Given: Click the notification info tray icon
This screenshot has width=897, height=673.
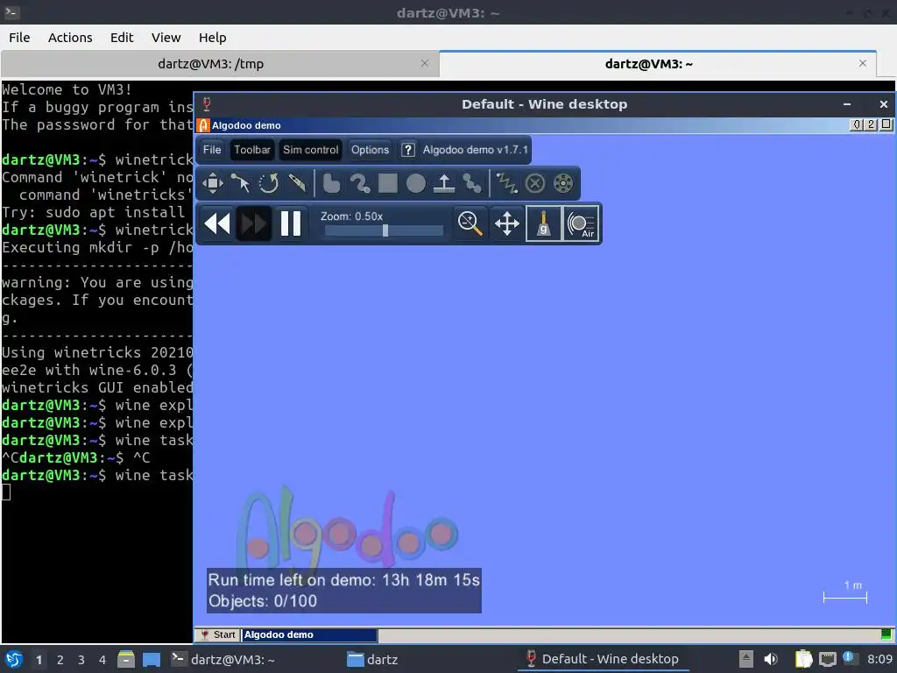Looking at the screenshot, I should pyautogui.click(x=850, y=658).
